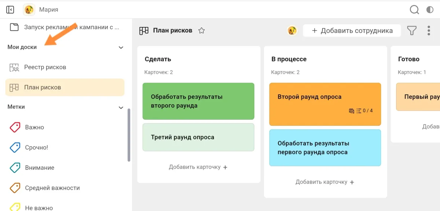Select the red Важно label
440x211 pixels.
(x=34, y=127)
